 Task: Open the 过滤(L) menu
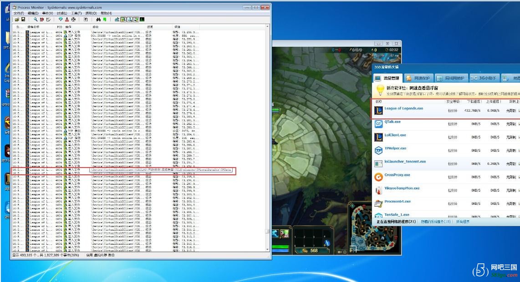[x=62, y=13]
